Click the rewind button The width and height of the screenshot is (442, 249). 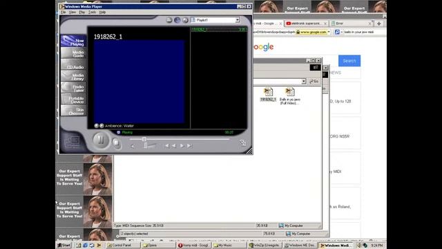pos(174,146)
